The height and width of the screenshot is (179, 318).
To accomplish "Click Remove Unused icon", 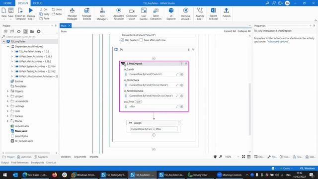I will (x=185, y=10).
